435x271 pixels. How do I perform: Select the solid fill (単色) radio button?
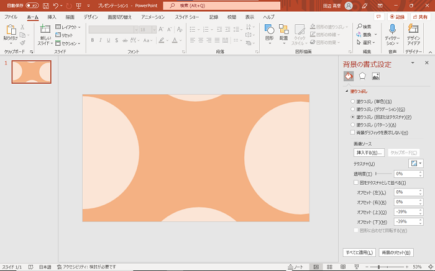[353, 101]
